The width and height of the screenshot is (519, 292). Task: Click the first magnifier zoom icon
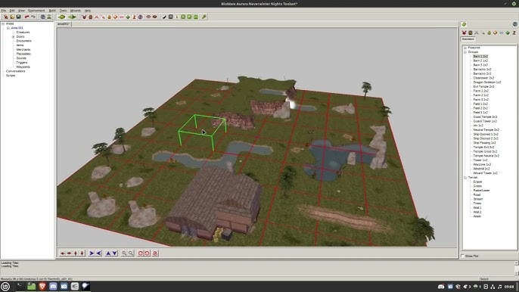pos(124,253)
